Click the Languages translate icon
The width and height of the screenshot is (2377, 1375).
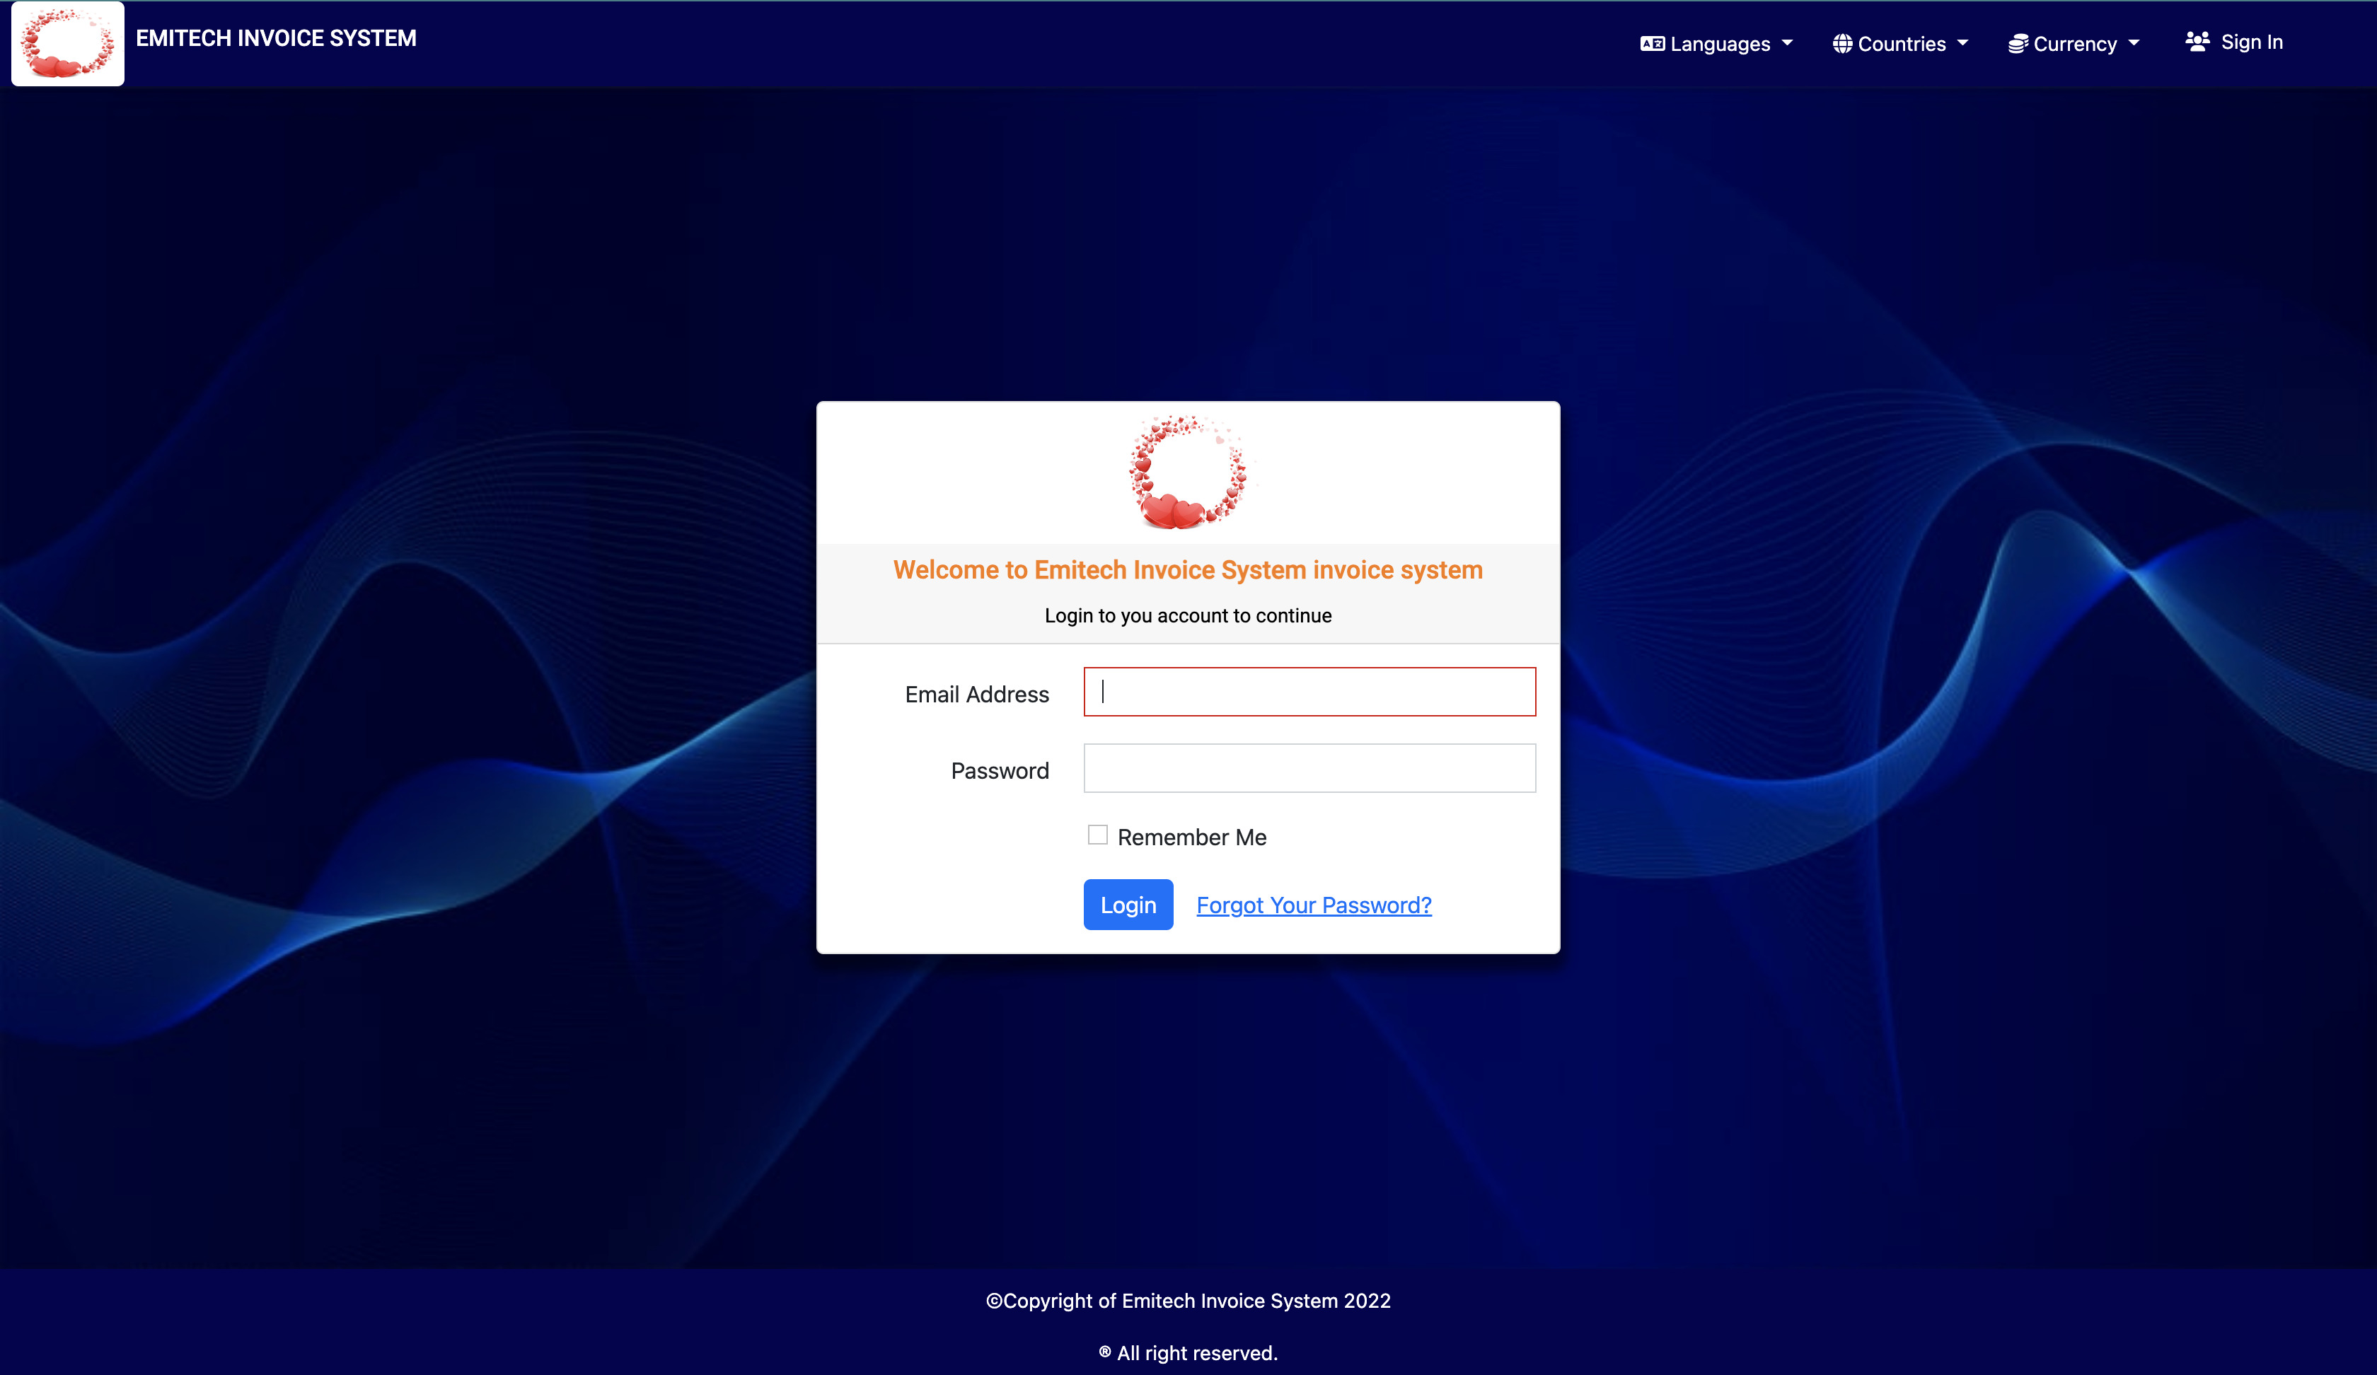coord(1652,43)
